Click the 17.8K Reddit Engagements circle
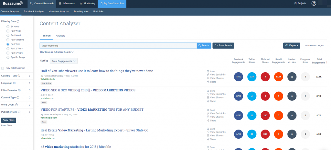 tap(278, 77)
